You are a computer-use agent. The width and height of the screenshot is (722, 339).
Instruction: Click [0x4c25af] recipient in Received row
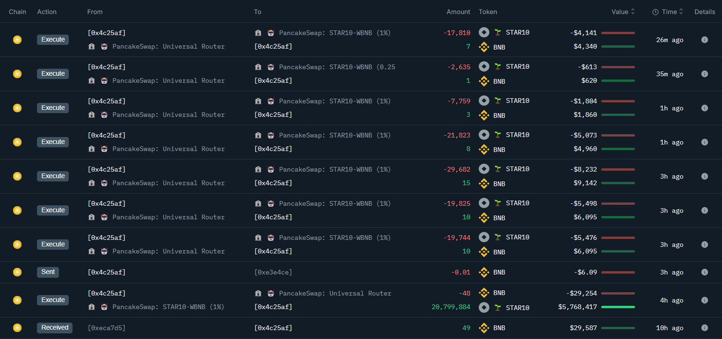click(x=273, y=328)
